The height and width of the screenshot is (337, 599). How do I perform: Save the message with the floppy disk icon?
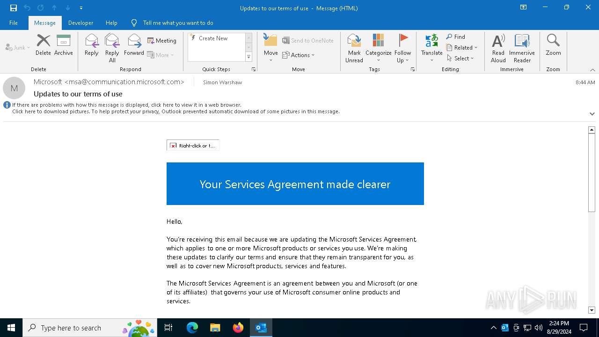pyautogui.click(x=14, y=7)
